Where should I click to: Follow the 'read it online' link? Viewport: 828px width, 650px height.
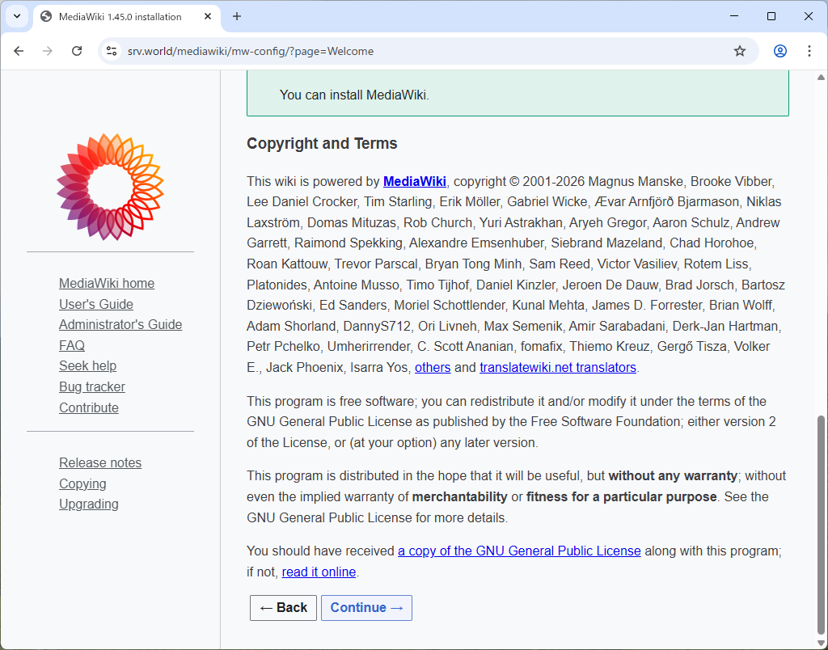pyautogui.click(x=319, y=572)
